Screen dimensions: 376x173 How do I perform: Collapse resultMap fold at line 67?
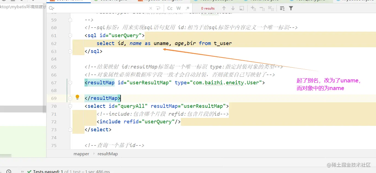[x=70, y=83]
